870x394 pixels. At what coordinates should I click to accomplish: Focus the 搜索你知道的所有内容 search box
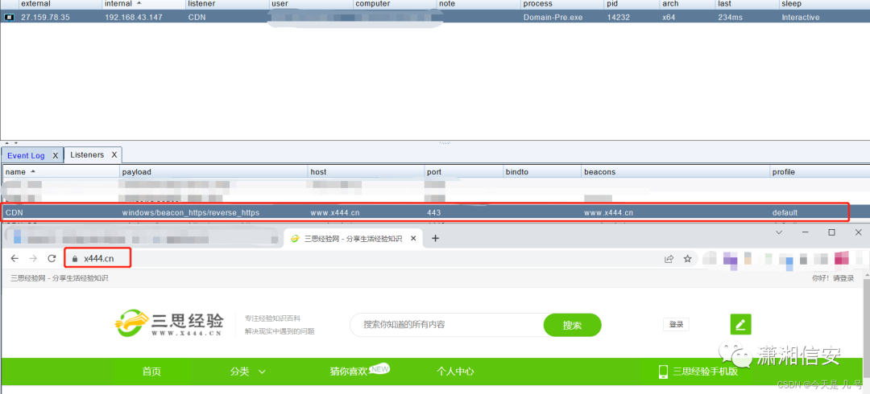pyautogui.click(x=446, y=325)
